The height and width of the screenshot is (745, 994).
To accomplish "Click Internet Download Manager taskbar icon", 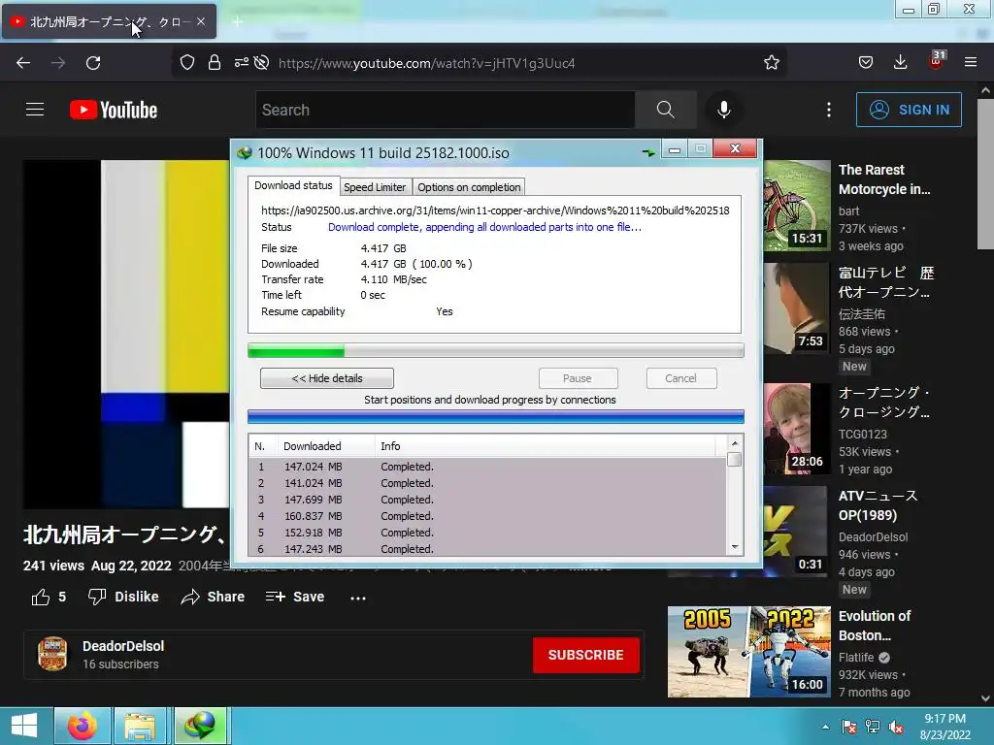I will [200, 726].
